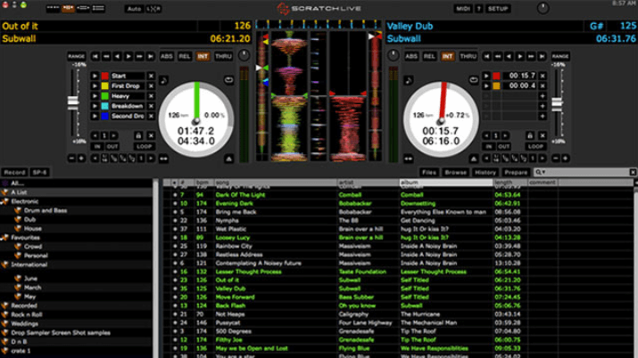
Task: Enable THRU mode on left deck
Action: coord(223,56)
